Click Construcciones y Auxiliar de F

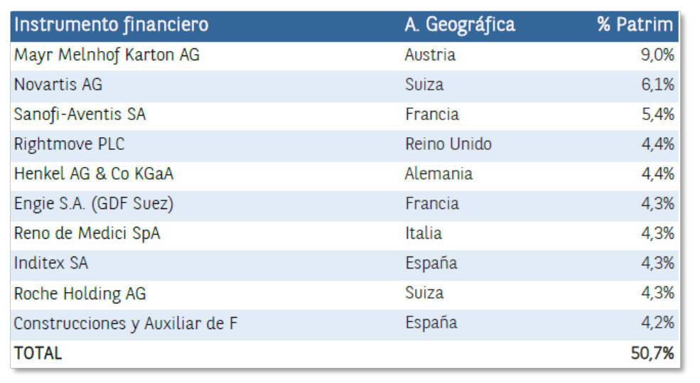coord(126,323)
